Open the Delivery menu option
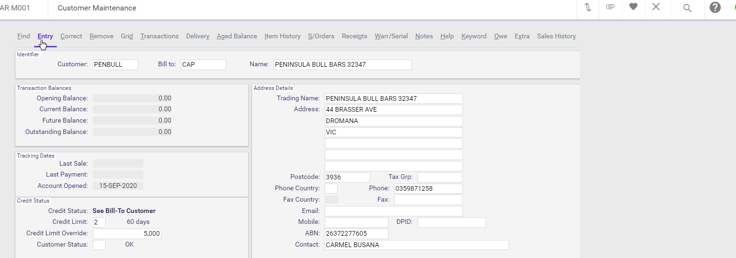 [x=198, y=36]
